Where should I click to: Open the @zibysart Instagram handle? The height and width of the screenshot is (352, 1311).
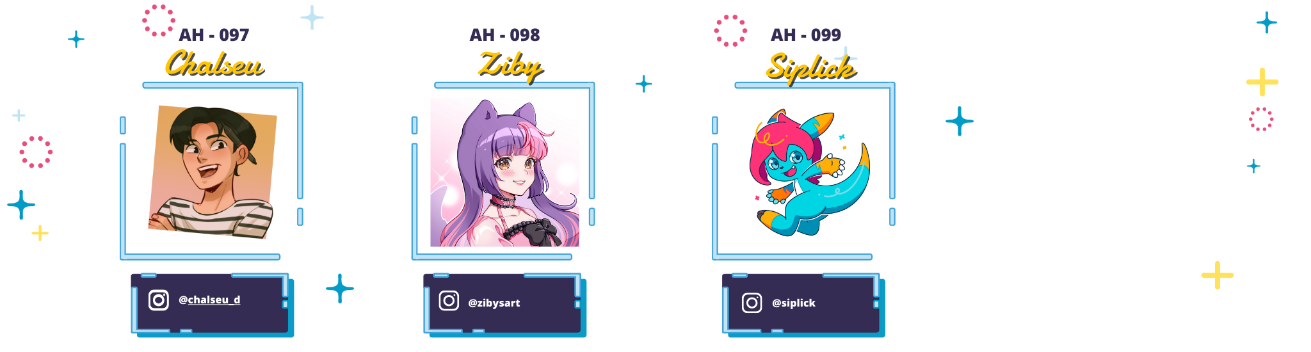click(494, 303)
